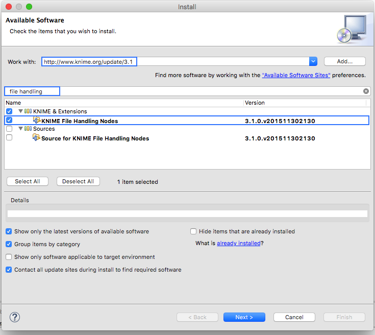Click the Deselect All button
This screenshot has width=375, height=335.
pyautogui.click(x=78, y=181)
